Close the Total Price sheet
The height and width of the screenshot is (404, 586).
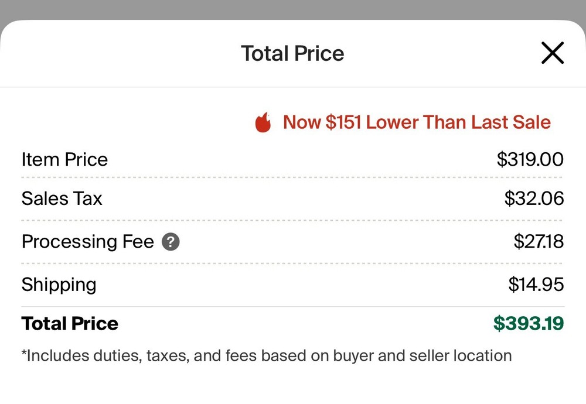[x=552, y=53]
